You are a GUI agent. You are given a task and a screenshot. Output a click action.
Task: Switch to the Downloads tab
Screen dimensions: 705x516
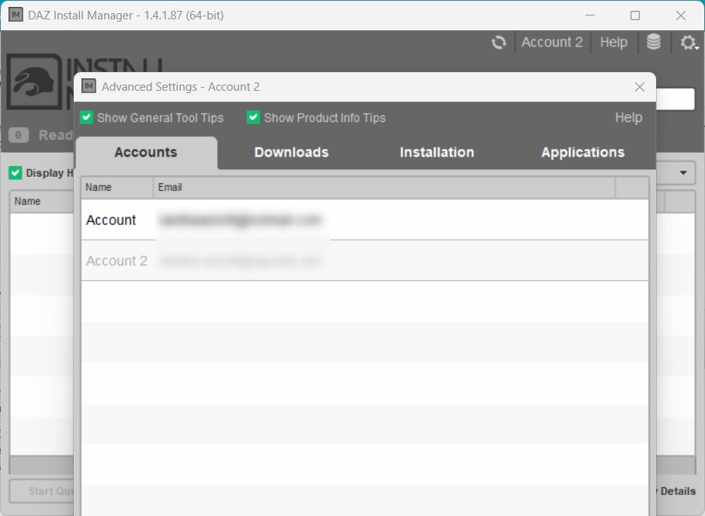[x=291, y=152]
